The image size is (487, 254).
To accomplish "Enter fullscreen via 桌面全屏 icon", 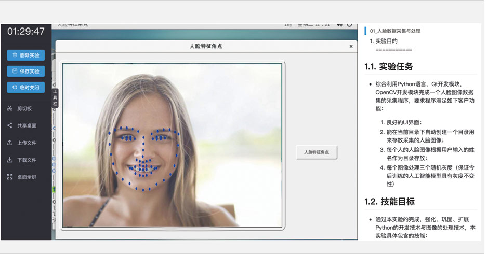I will pyautogui.click(x=10, y=177).
